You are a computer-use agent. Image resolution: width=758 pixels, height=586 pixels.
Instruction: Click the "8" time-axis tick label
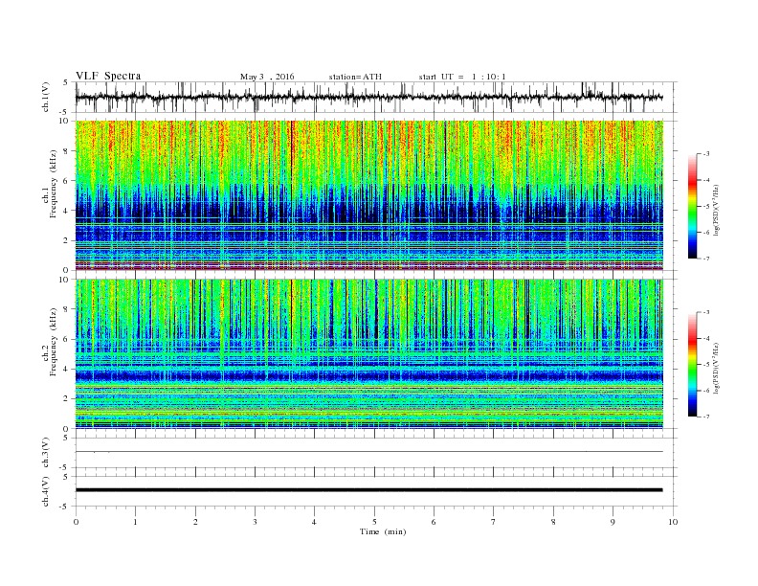point(553,522)
